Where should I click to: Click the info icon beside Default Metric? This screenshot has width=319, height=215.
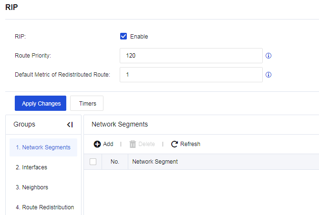point(268,75)
